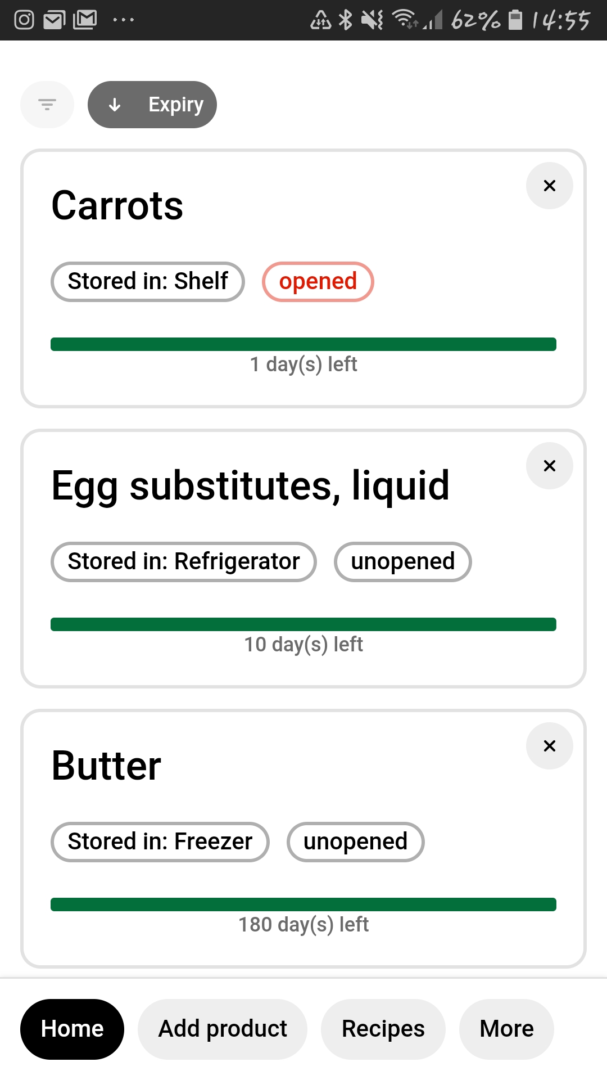Toggle the Expiry sort order
This screenshot has width=607, height=1080.
[x=152, y=105]
